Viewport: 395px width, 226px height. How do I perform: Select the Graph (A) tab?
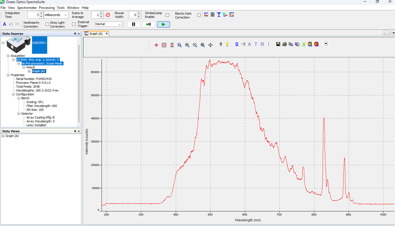coord(96,34)
